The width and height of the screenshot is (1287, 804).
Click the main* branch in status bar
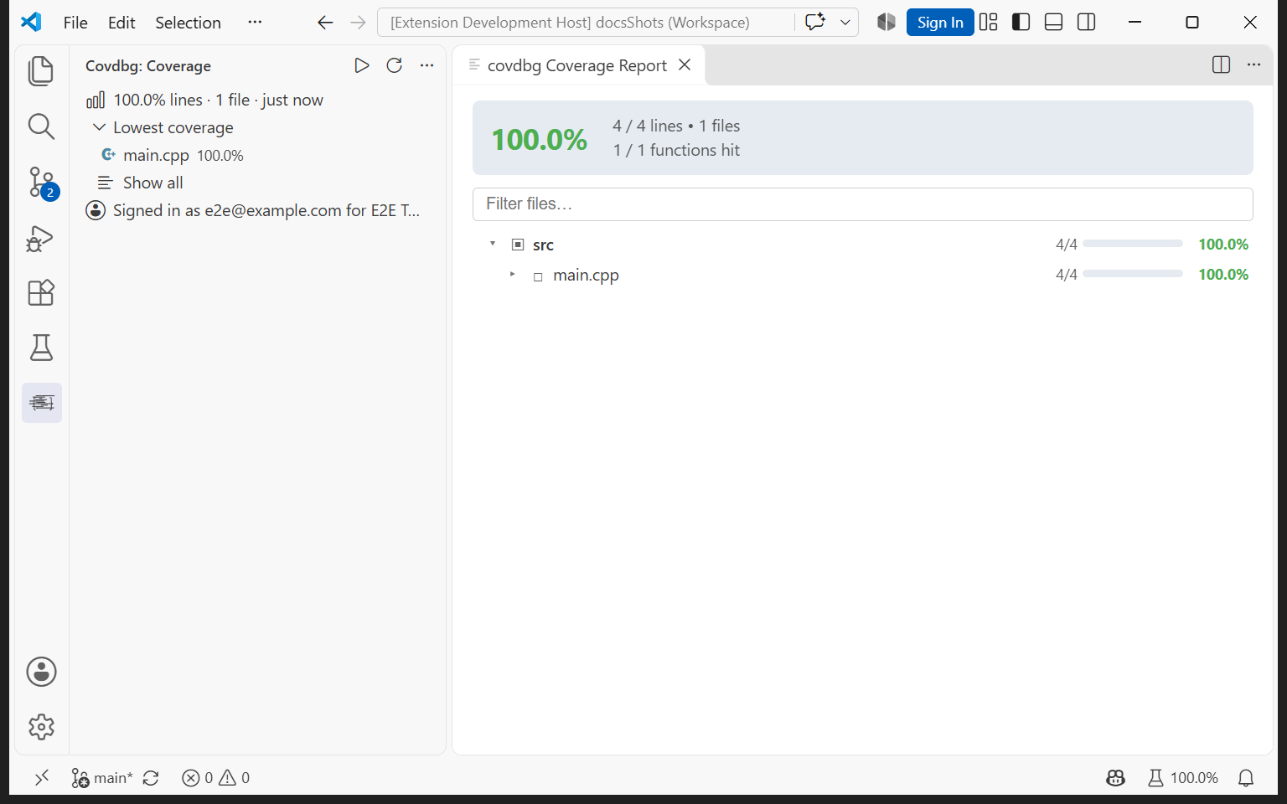click(x=102, y=778)
